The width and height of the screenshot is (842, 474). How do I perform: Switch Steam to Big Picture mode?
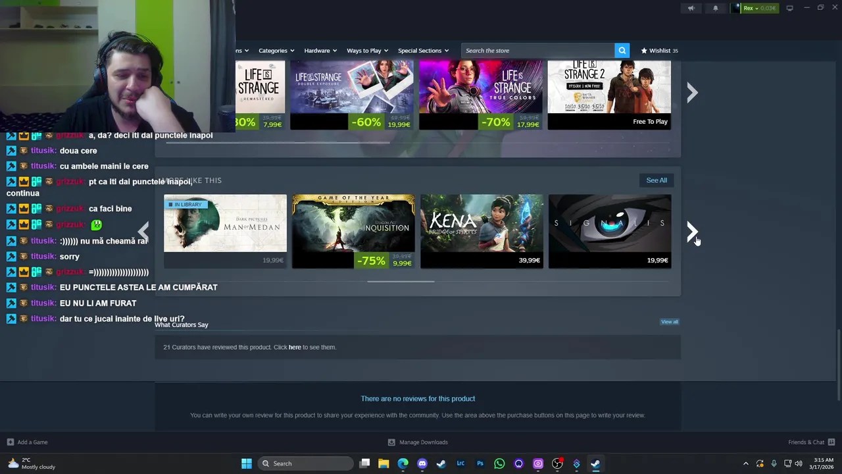point(790,8)
